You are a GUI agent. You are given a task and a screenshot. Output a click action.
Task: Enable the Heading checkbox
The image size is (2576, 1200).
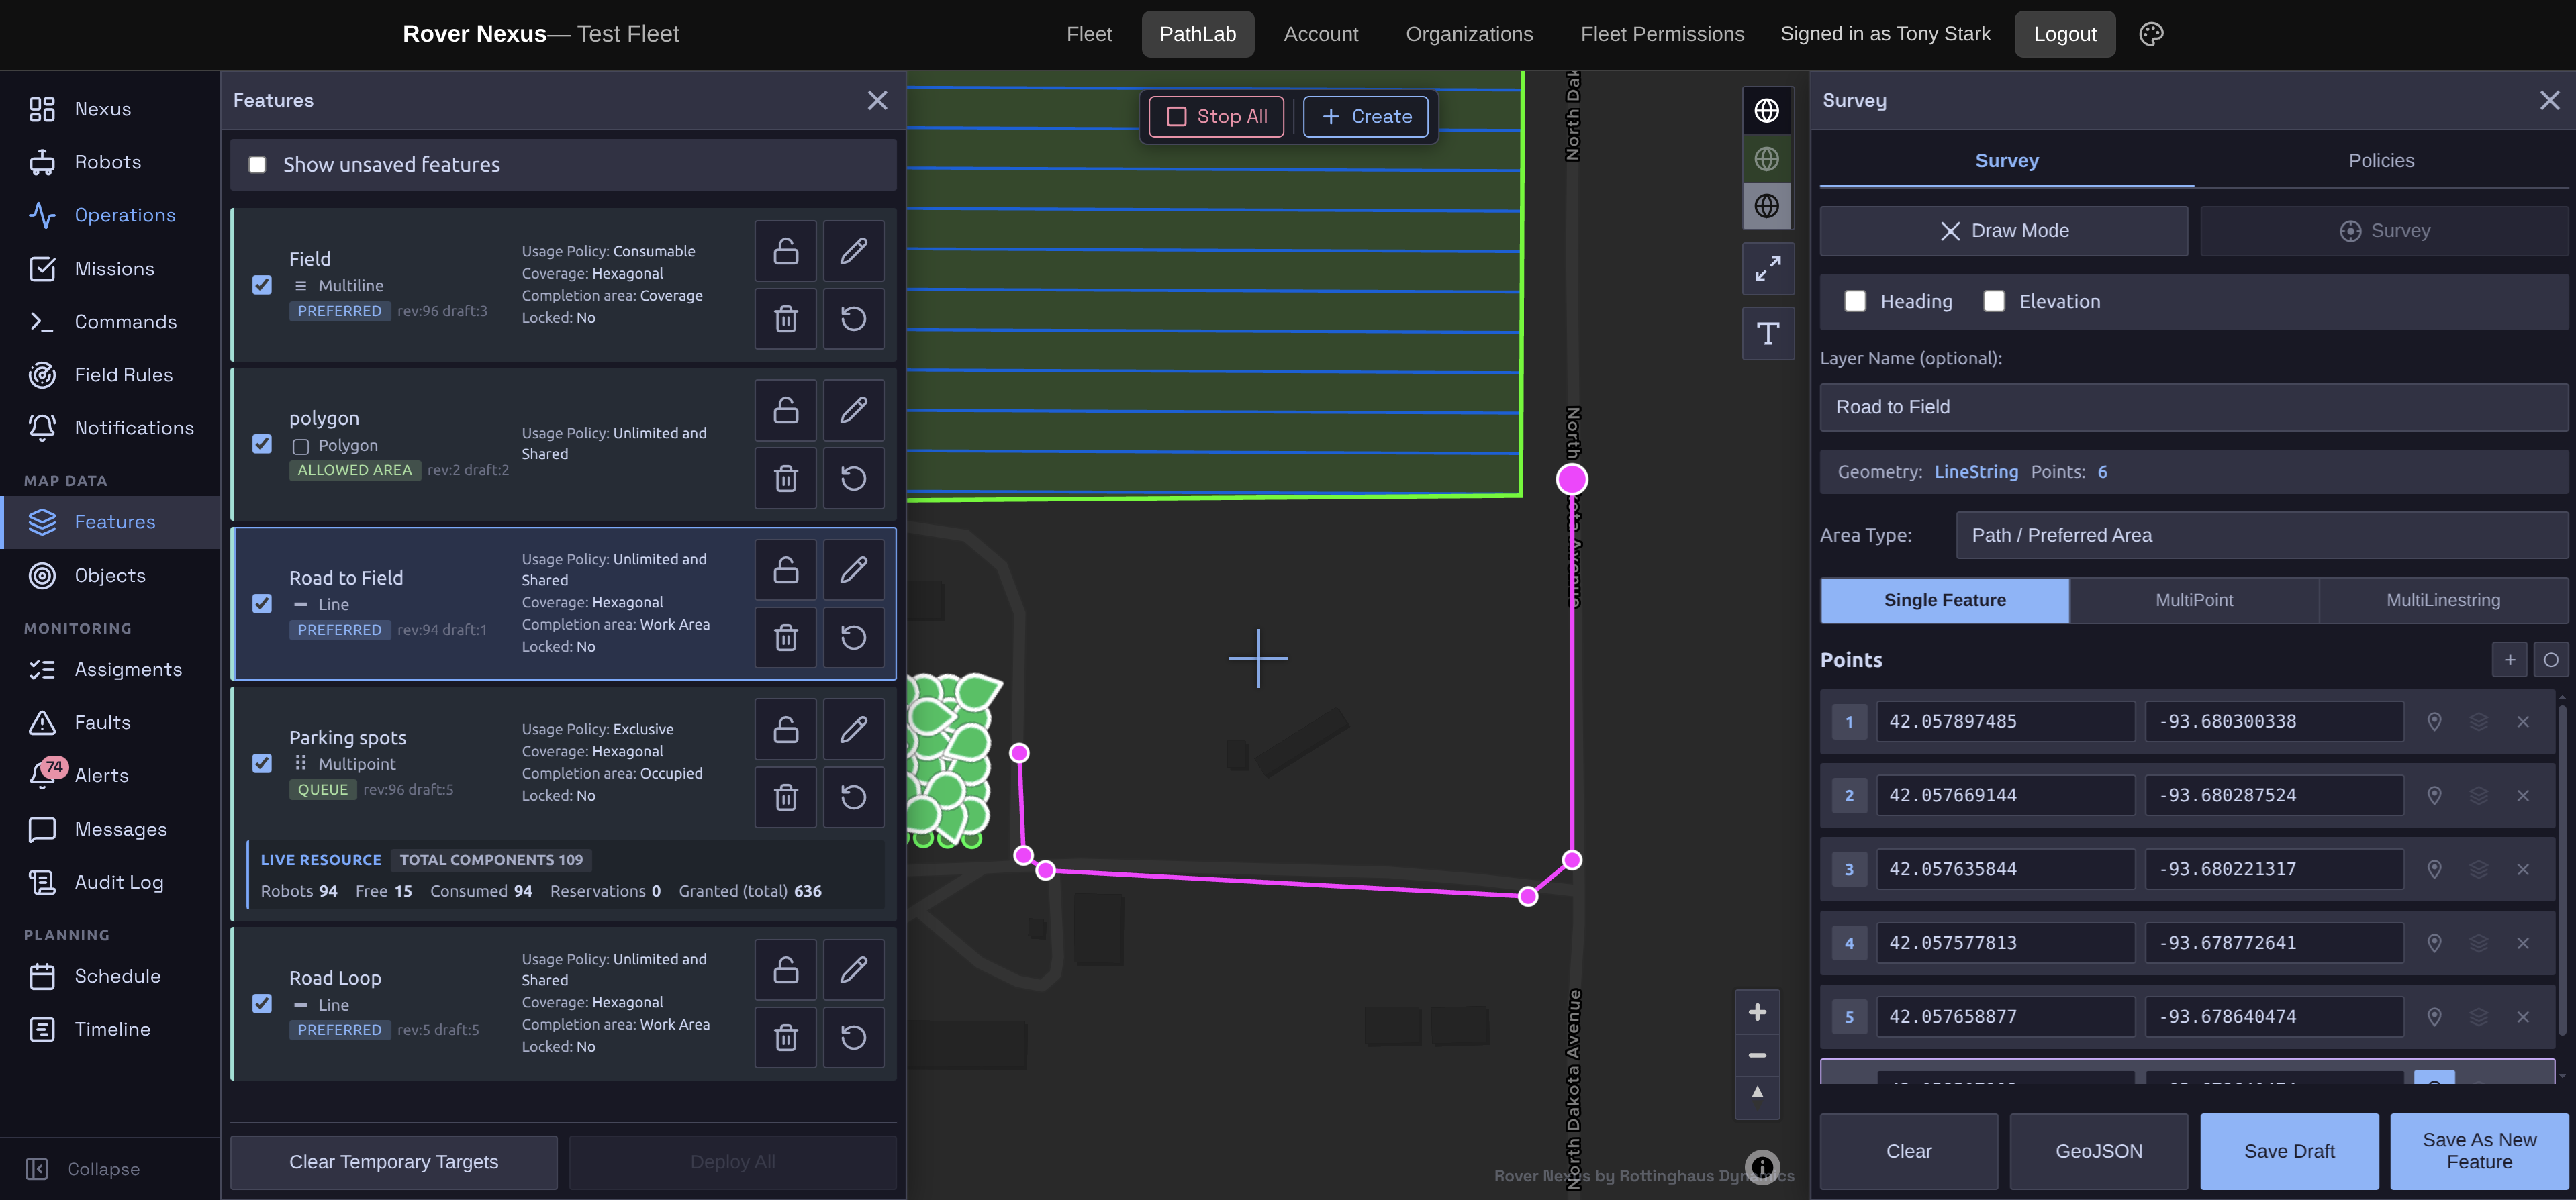pyautogui.click(x=1855, y=301)
